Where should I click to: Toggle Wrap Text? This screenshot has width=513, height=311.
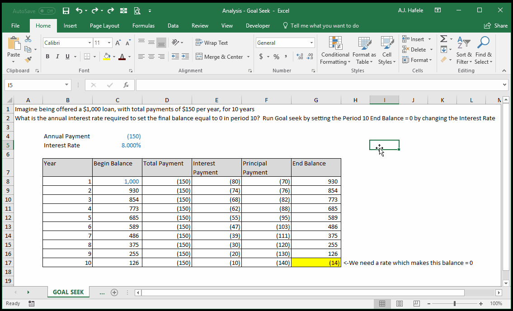tap(212, 43)
